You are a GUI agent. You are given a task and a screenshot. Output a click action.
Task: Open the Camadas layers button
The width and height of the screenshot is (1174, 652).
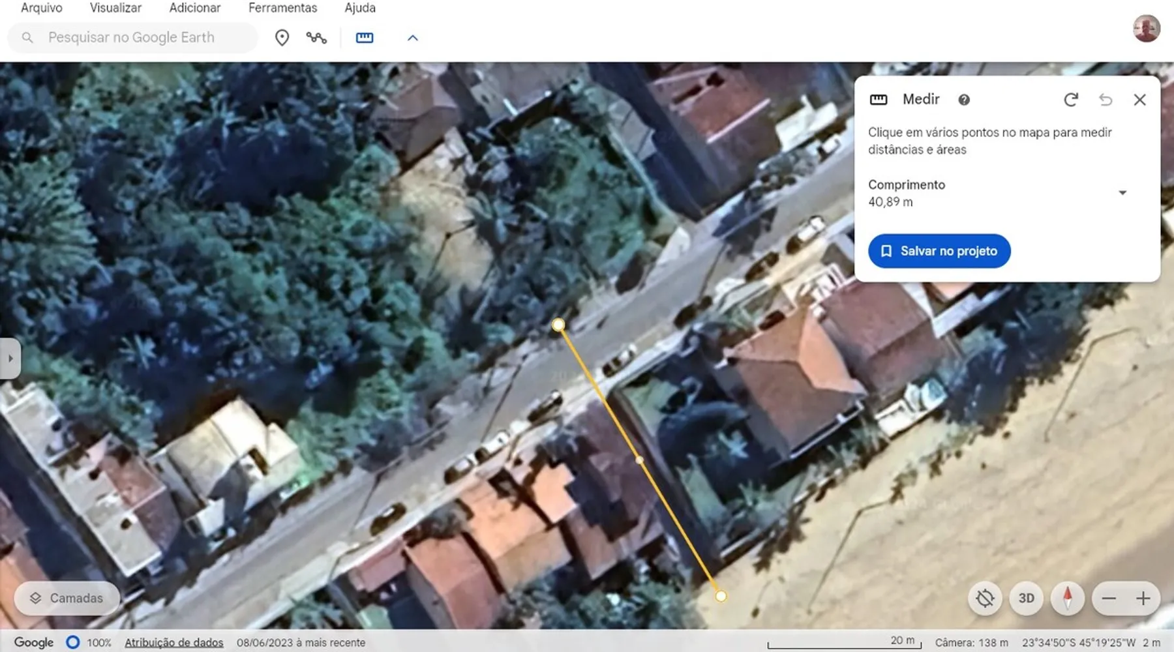[x=67, y=598]
